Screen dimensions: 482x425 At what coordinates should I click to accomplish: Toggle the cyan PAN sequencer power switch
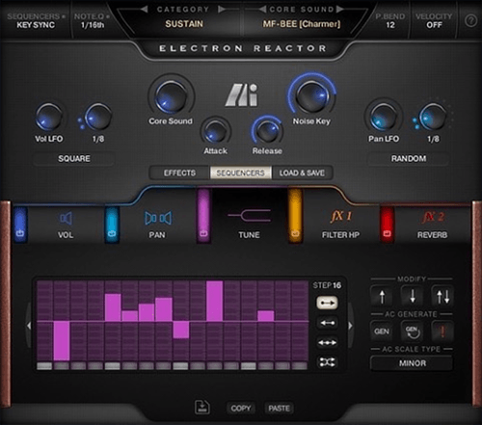point(112,225)
